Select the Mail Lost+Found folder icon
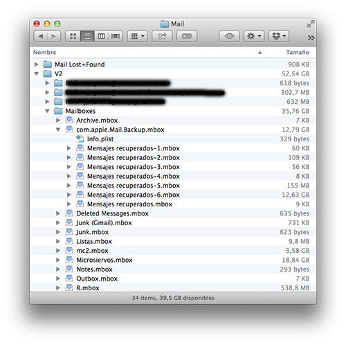The image size is (346, 345). point(48,64)
